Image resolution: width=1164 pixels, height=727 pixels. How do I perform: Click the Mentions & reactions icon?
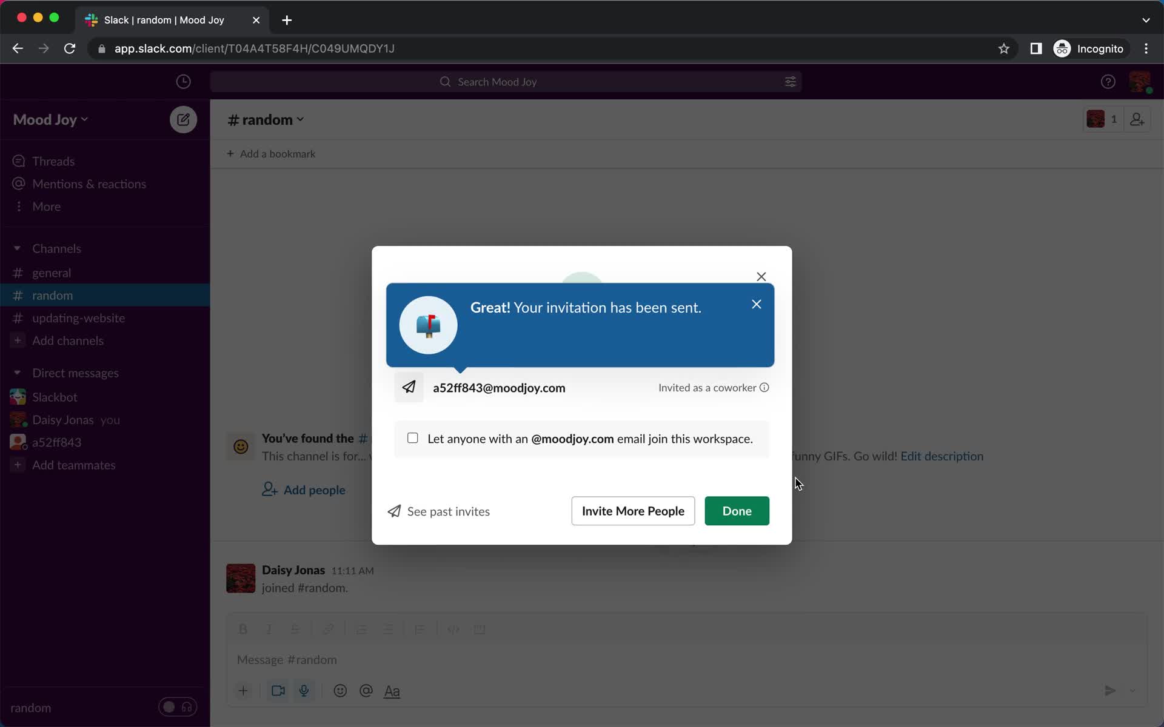[18, 184]
